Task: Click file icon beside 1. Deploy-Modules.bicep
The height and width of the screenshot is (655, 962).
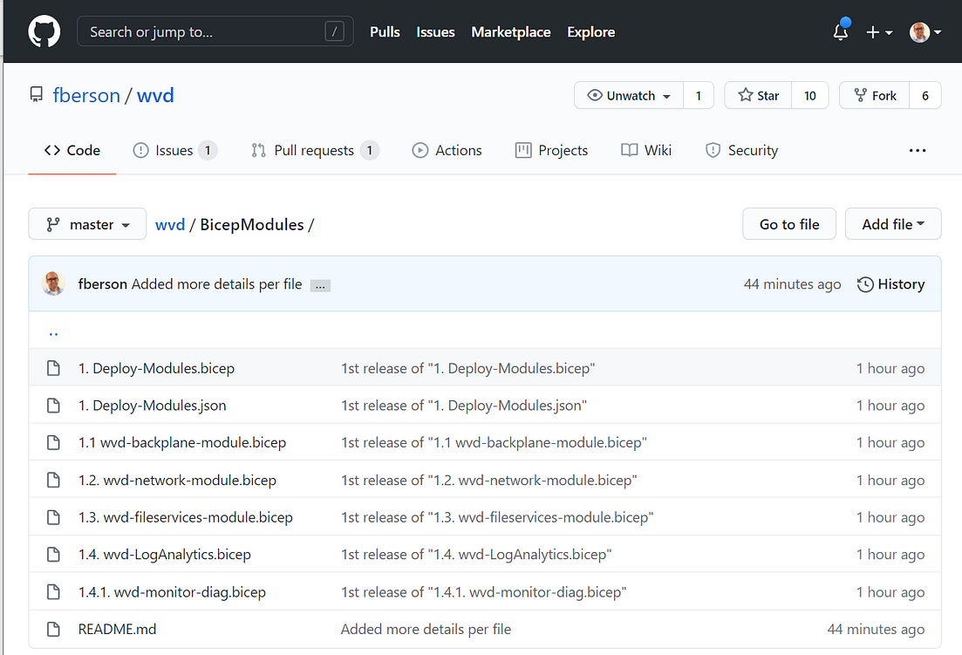Action: pos(53,368)
